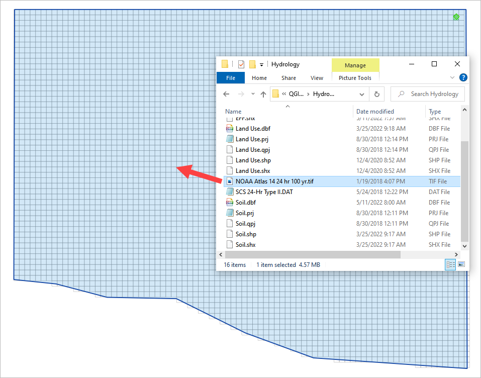Image resolution: width=481 pixels, height=378 pixels.
Task: Switch to Details view layout
Action: click(x=450, y=264)
